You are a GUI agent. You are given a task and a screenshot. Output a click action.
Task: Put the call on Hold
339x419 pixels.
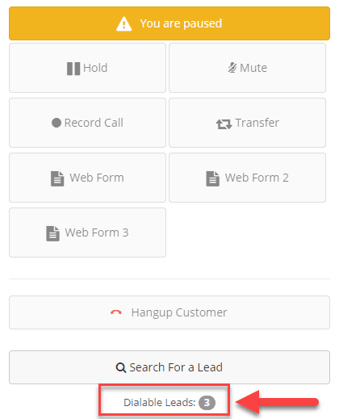click(x=87, y=68)
